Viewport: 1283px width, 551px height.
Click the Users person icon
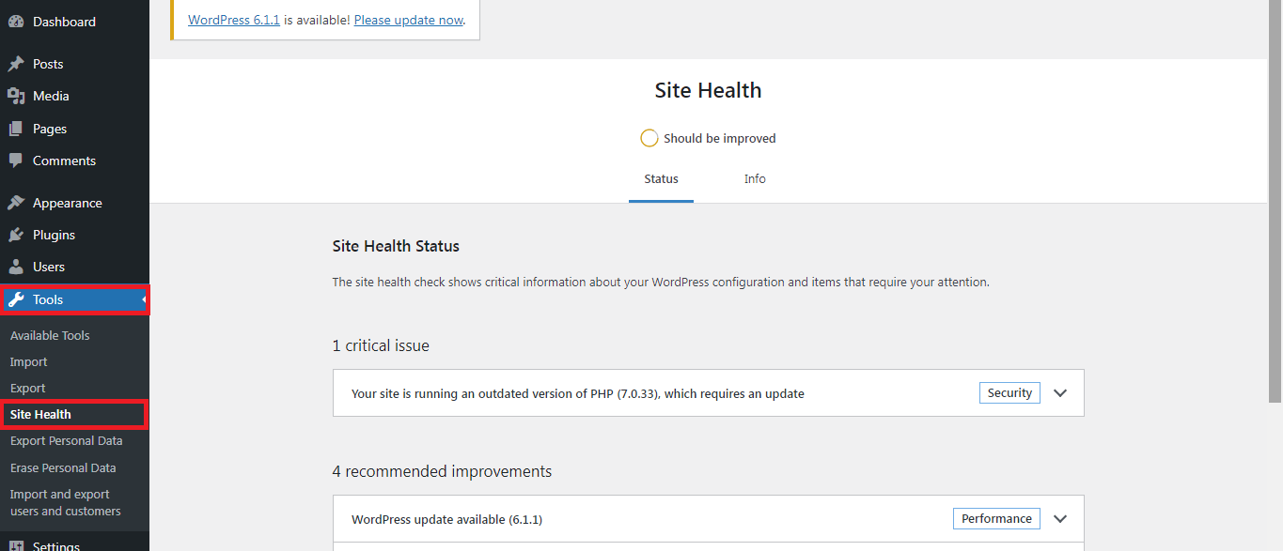(16, 267)
